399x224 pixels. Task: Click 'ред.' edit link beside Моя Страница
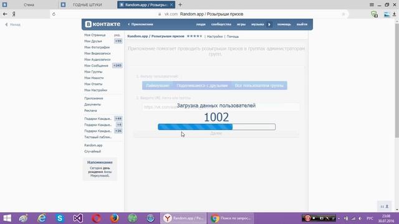coord(117,35)
